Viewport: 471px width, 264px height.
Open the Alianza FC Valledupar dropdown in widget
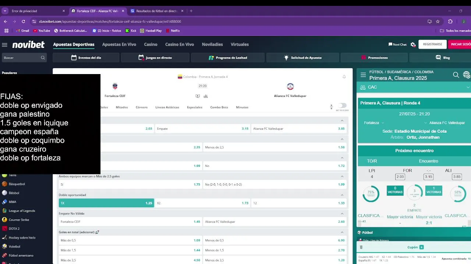(x=445, y=123)
